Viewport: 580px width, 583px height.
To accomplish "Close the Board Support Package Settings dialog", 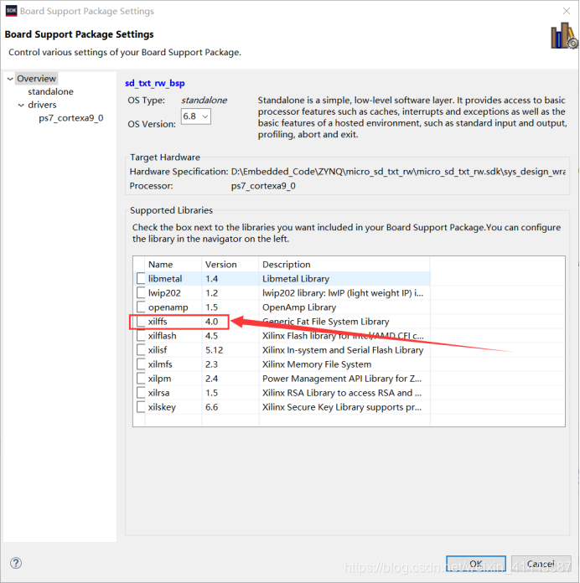I will tap(567, 11).
